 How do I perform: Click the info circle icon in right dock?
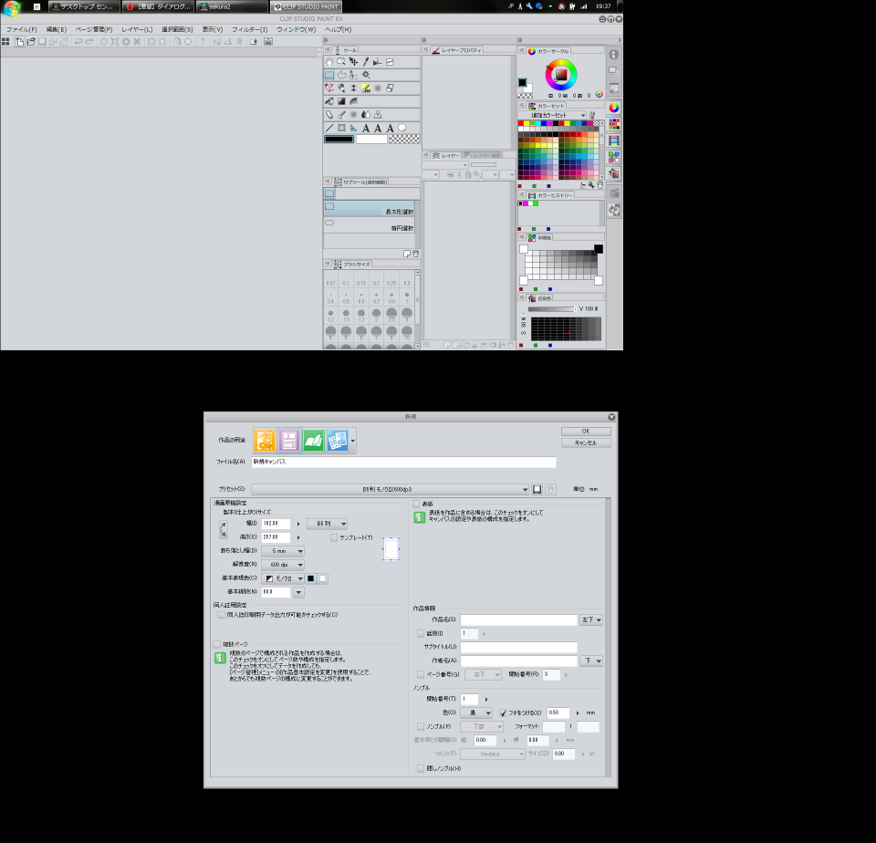(x=613, y=55)
